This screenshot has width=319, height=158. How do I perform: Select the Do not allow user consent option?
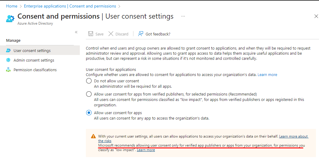[89, 81]
